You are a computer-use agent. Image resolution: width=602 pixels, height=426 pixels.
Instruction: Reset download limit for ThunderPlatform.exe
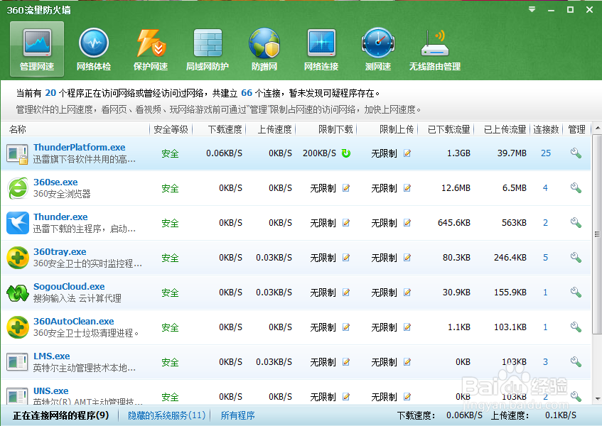(346, 153)
